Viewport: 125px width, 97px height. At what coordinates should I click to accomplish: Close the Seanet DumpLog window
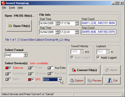click(122, 3)
